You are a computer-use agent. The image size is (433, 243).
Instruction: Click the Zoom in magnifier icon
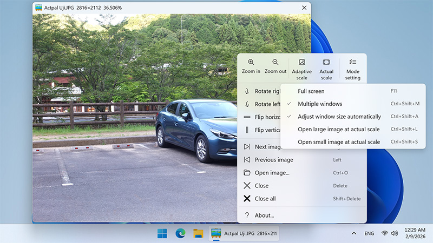coord(251,63)
